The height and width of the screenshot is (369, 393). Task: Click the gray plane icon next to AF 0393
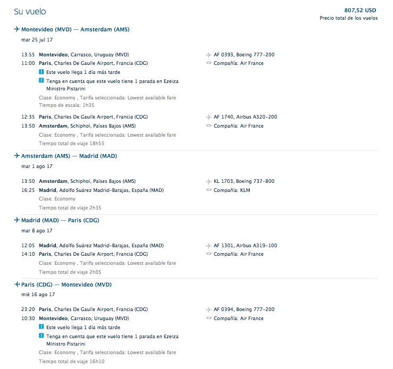[x=209, y=55]
